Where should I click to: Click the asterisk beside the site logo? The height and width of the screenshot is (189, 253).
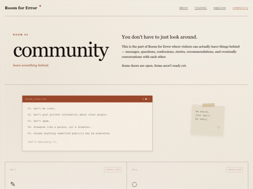pyautogui.click(x=40, y=6)
